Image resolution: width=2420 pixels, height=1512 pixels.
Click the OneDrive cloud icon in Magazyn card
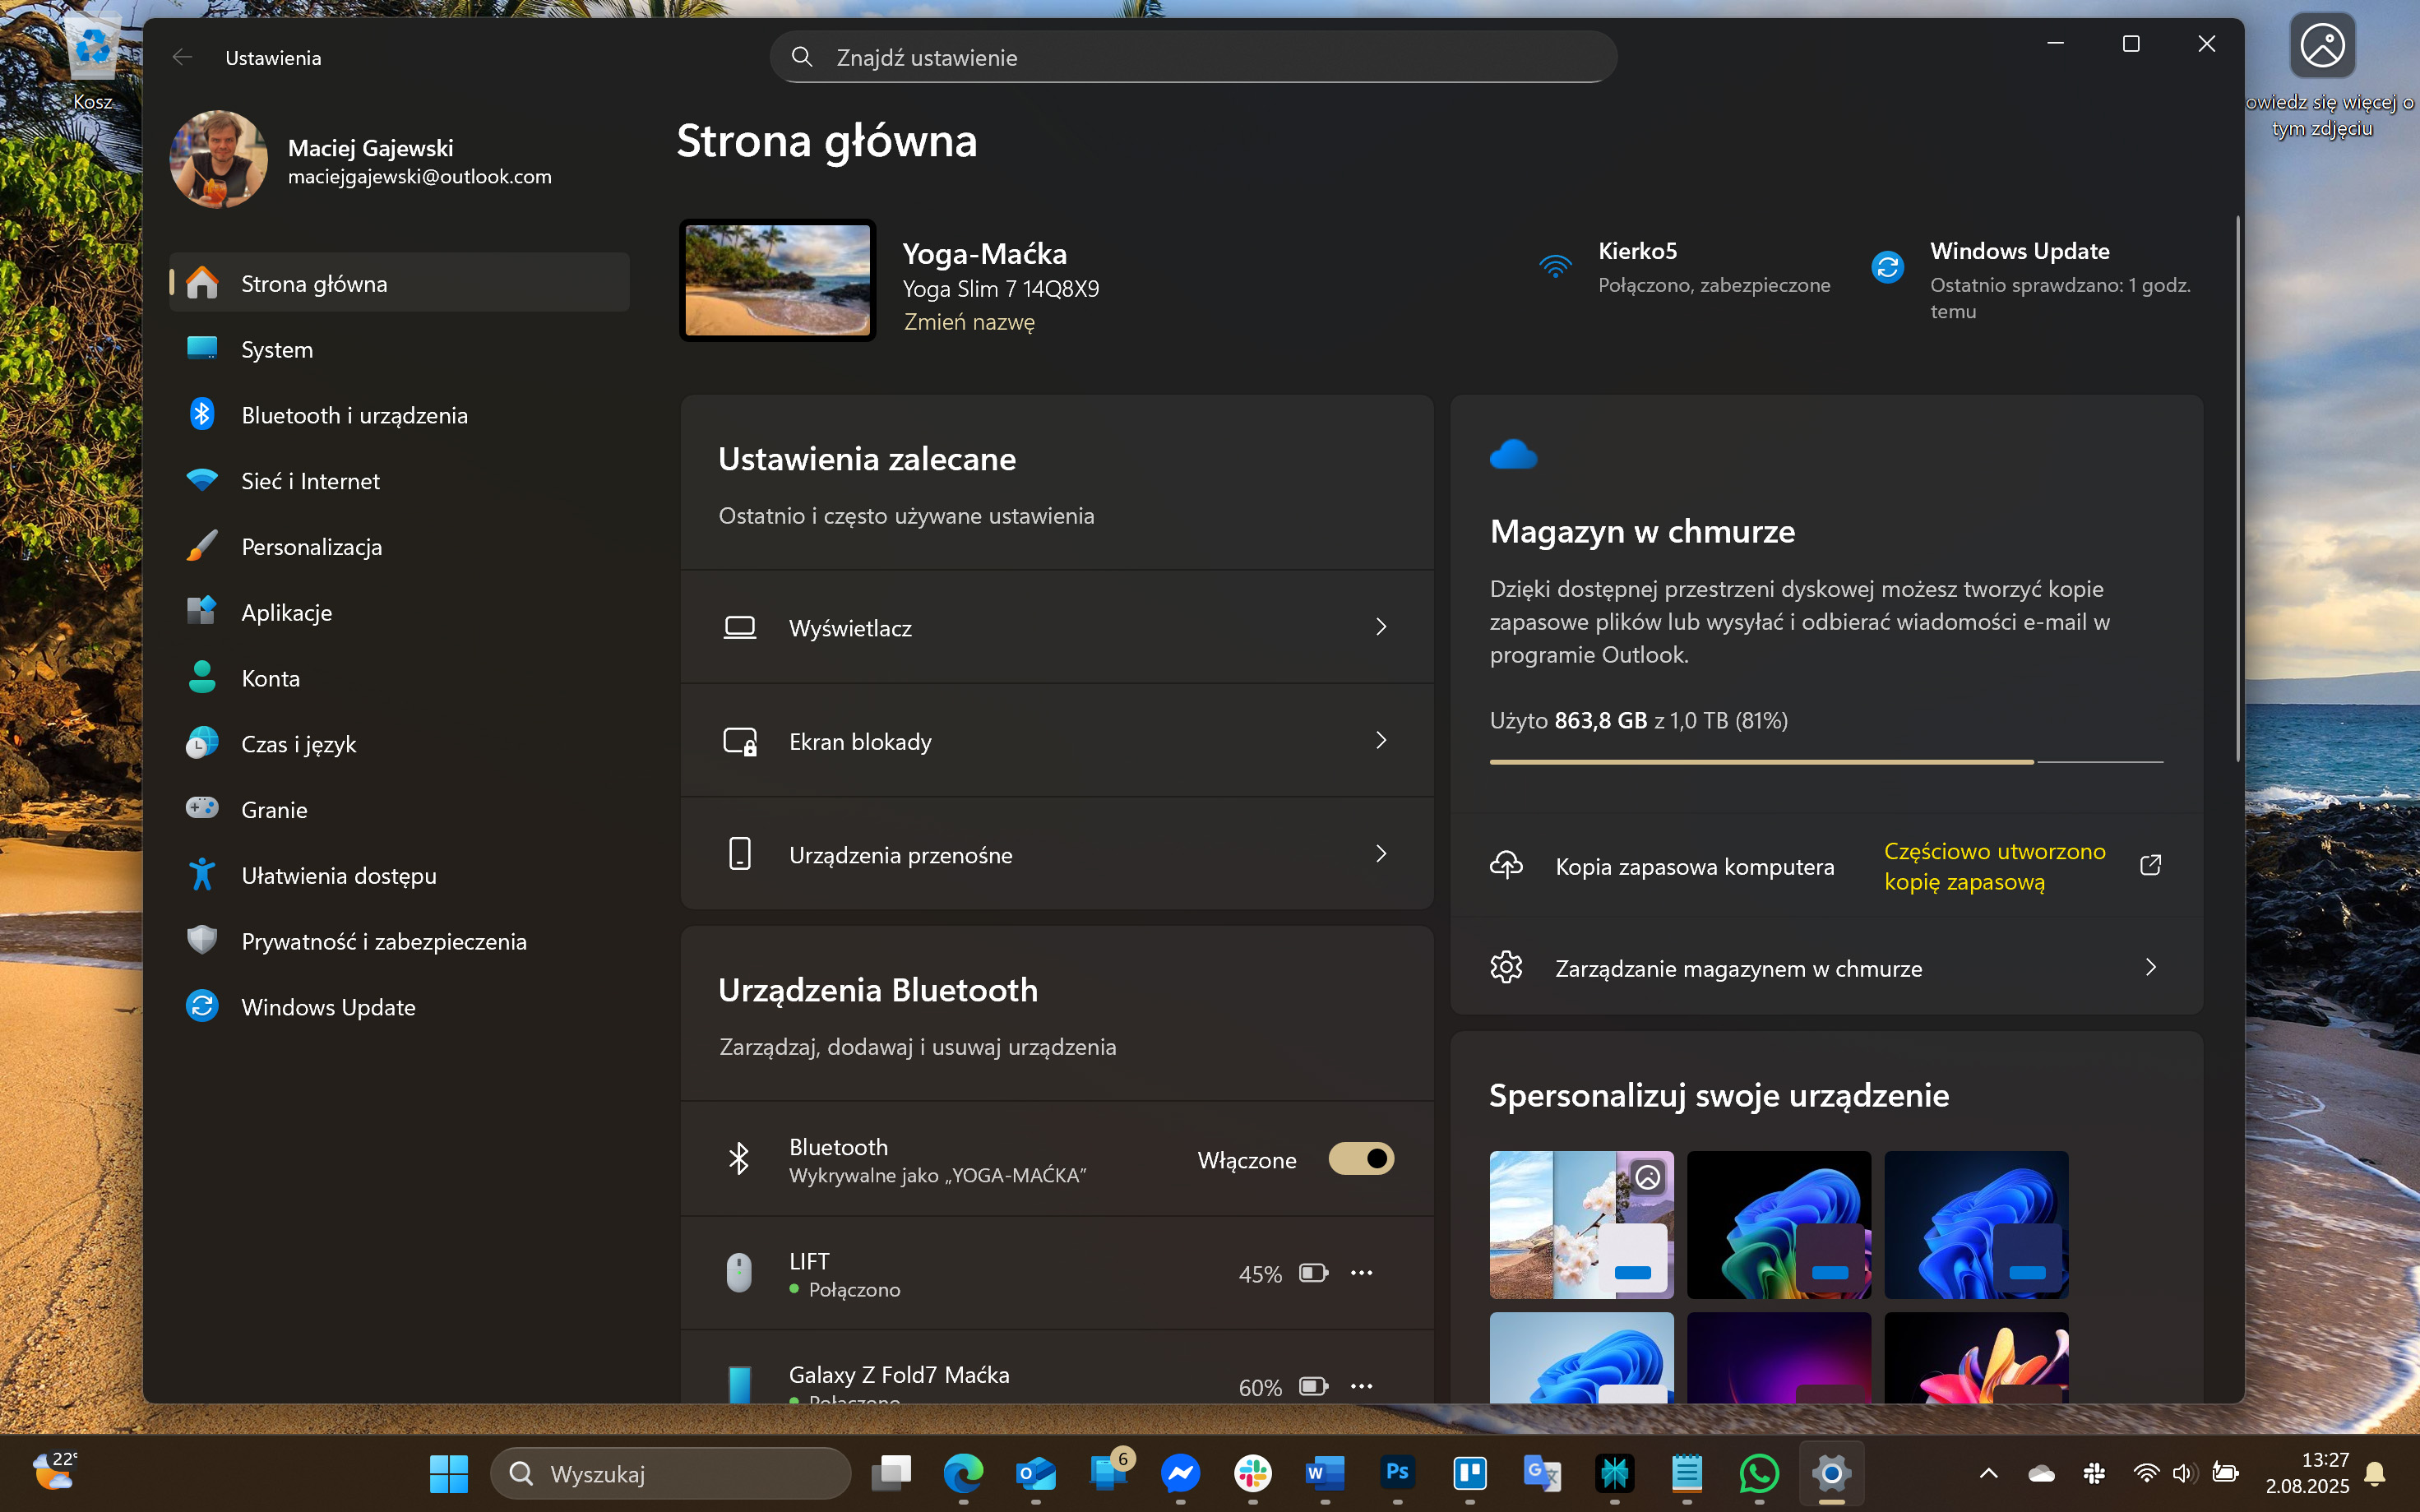[x=1513, y=454]
